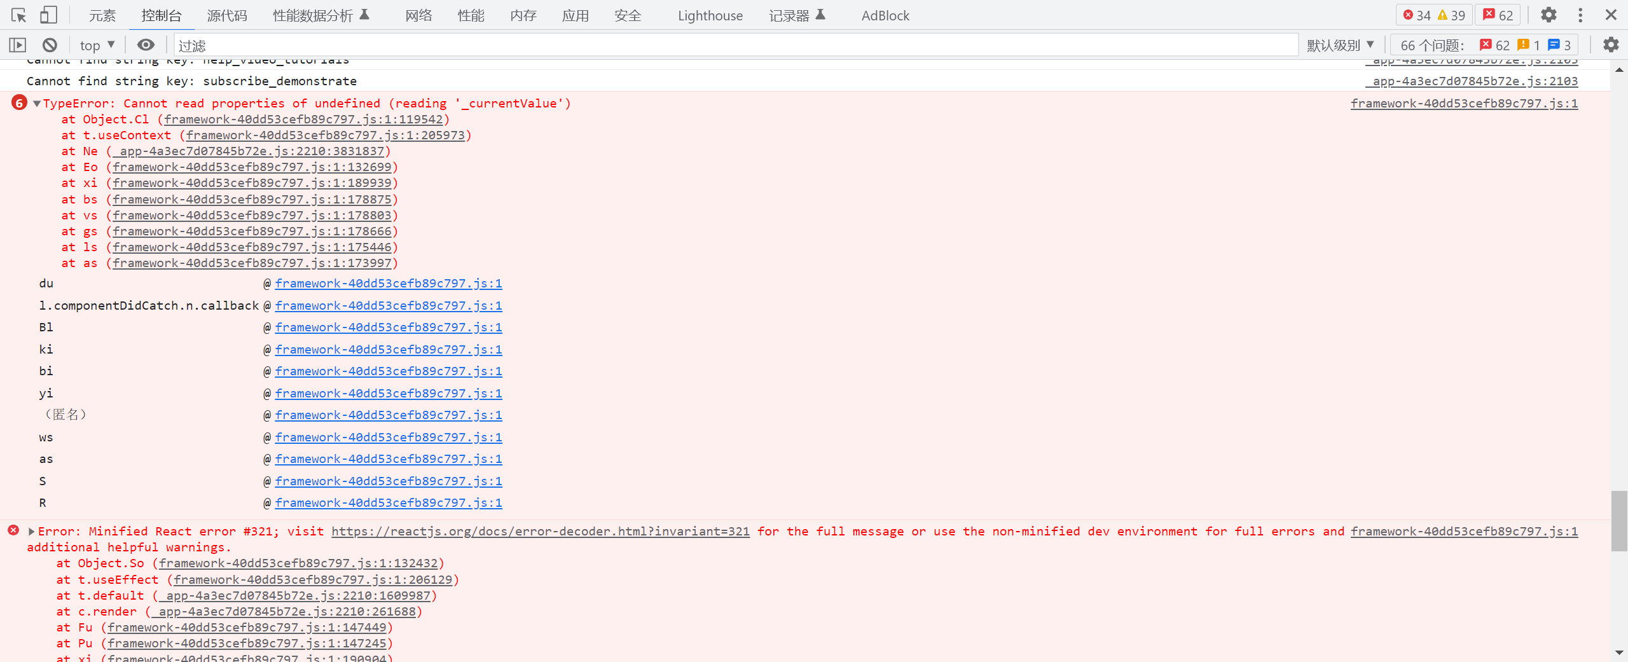Click the console vertical scrollbar thumb
Screen dimensions: 1628x662
(1619, 520)
